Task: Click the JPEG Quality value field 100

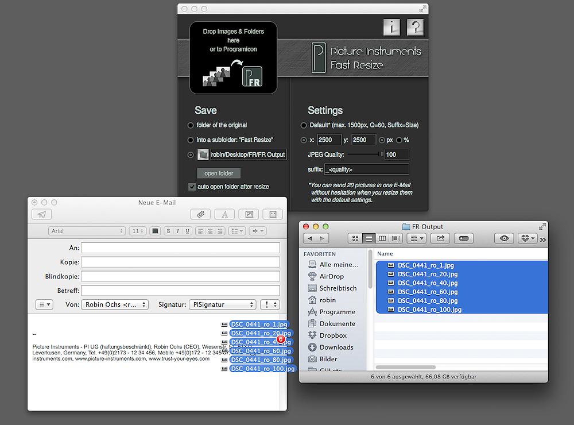Action: pos(397,154)
